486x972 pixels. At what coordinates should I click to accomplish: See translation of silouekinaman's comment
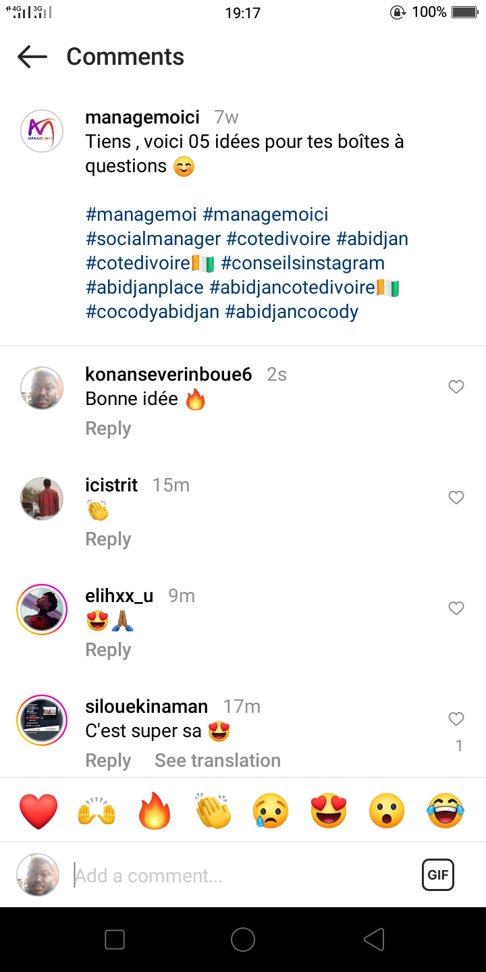pyautogui.click(x=217, y=761)
